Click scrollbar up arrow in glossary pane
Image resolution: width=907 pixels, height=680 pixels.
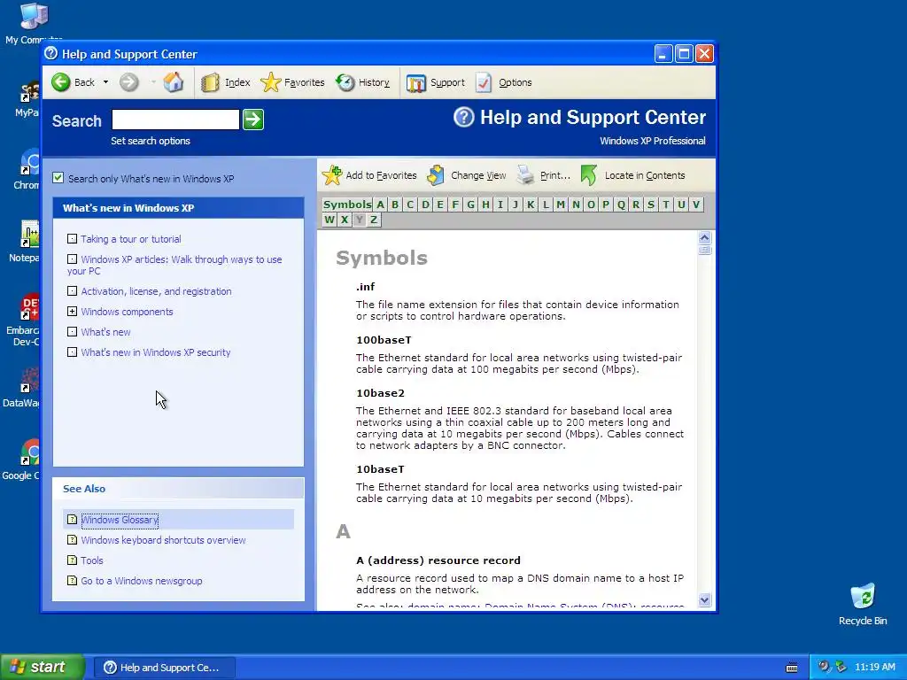pos(704,237)
